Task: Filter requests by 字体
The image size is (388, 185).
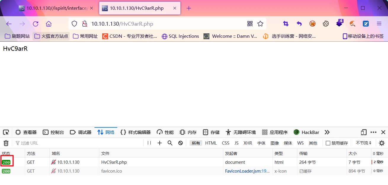Action: 261,143
